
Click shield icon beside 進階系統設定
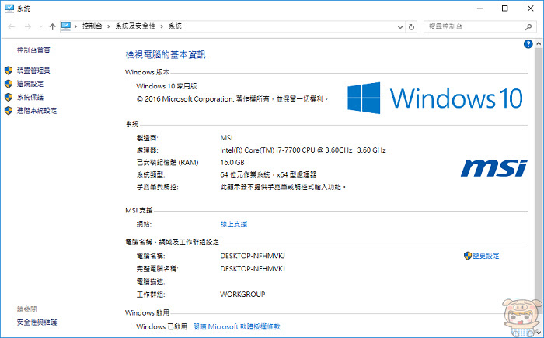coord(9,111)
